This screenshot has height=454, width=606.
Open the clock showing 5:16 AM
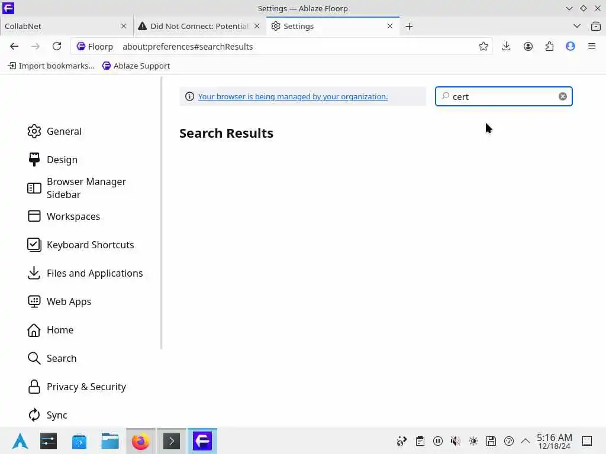pos(554,441)
